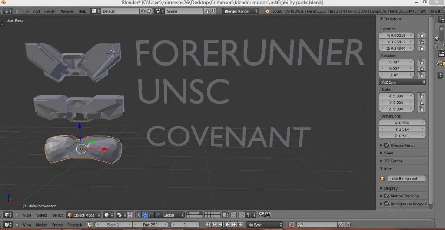
Task: Lock the Z scale value
Action: pos(422,109)
